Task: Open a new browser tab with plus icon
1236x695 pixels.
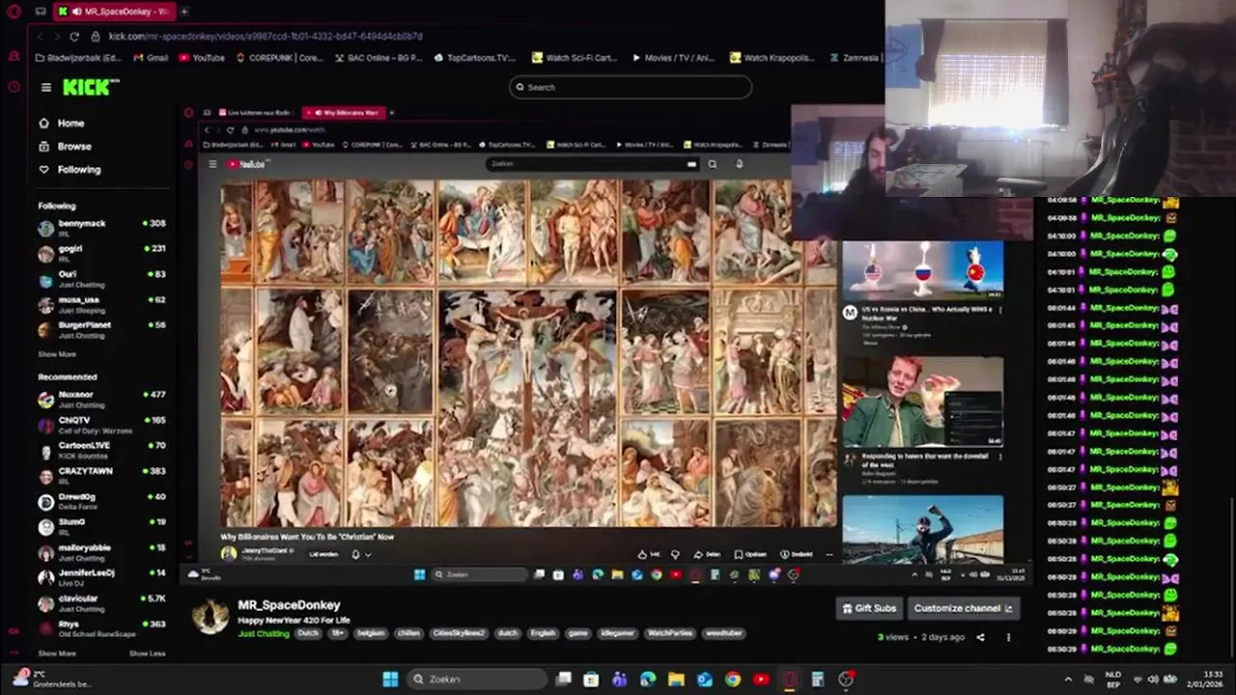Action: coord(183,12)
